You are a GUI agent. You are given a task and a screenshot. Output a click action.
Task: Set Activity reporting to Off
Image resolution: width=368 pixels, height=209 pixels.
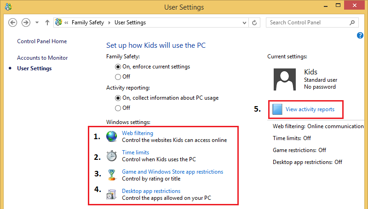click(x=118, y=108)
